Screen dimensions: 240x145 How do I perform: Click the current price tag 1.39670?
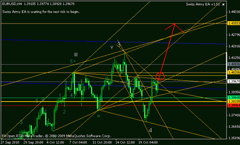pos(234,81)
